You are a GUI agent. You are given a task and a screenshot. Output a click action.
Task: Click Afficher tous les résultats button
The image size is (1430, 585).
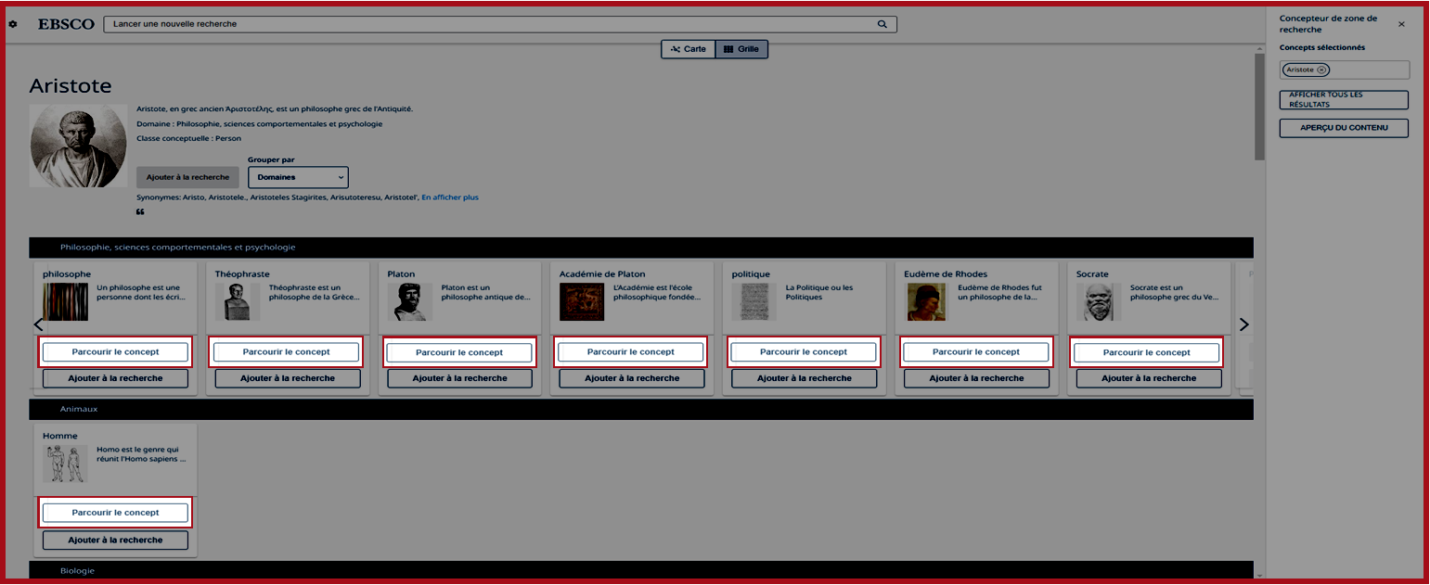tap(1344, 99)
